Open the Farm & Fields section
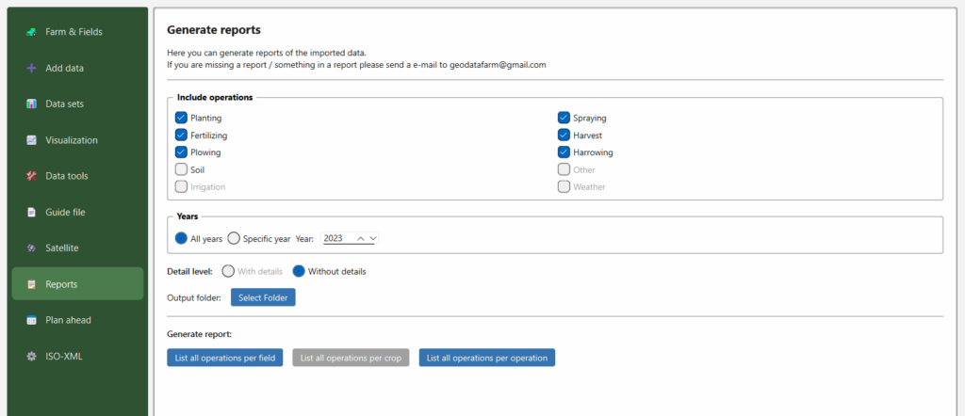The height and width of the screenshot is (416, 965). (77, 32)
